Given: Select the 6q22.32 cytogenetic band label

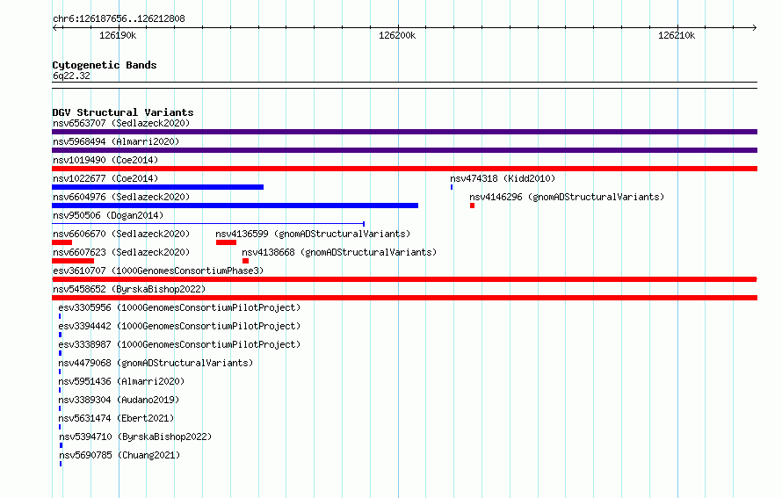Looking at the screenshot, I should 71,76.
